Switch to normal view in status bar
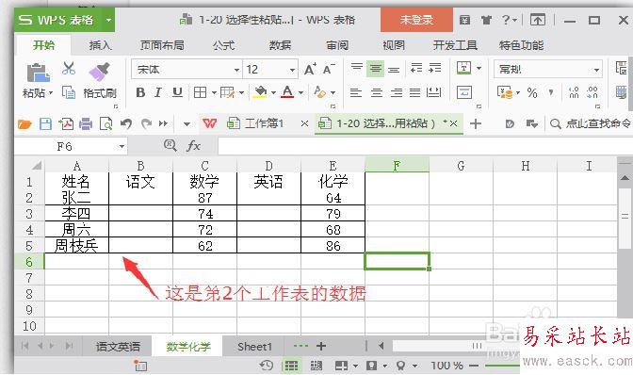The image size is (633, 375). point(291,366)
